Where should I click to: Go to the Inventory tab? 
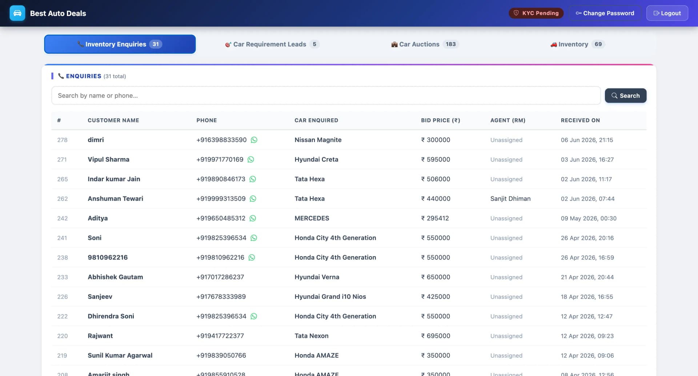pyautogui.click(x=578, y=44)
